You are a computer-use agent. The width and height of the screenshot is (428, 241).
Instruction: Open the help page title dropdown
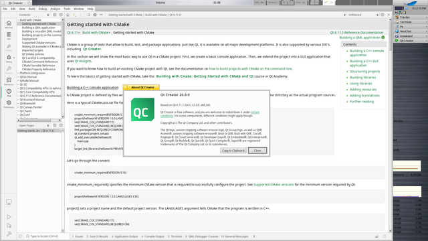(226, 15)
